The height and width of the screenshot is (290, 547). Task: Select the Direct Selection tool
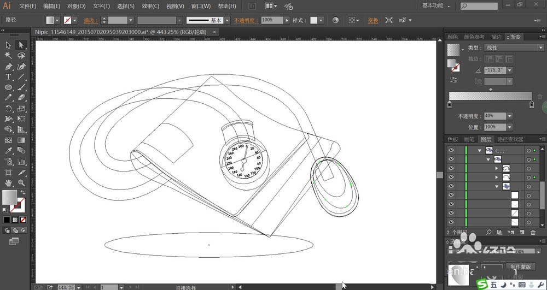pos(21,45)
